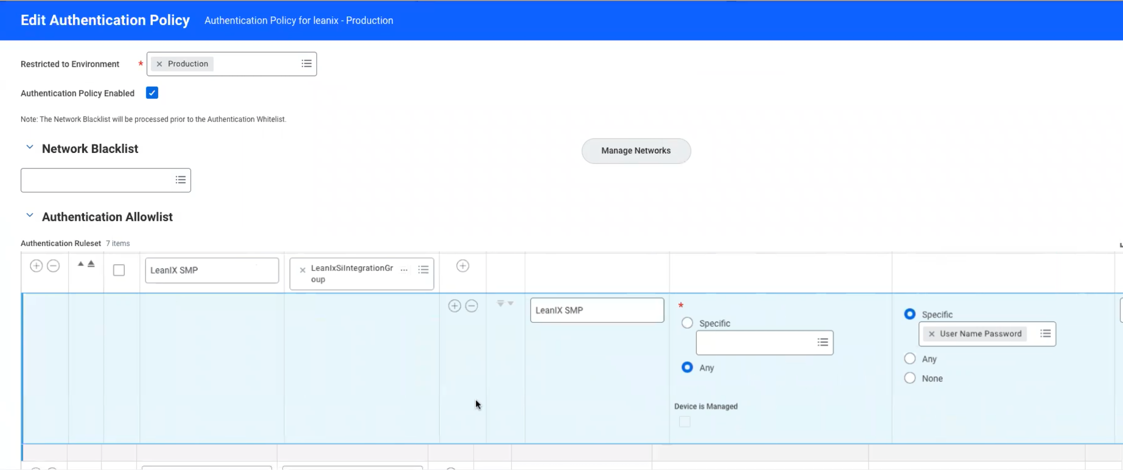This screenshot has height=470, width=1123.
Task: Open the Network Blacklist list prompt icon
Action: [181, 180]
